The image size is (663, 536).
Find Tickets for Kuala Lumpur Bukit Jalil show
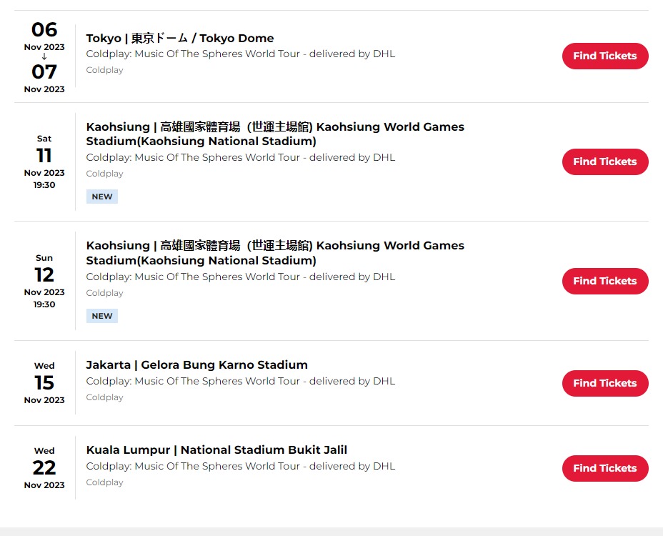(x=605, y=468)
